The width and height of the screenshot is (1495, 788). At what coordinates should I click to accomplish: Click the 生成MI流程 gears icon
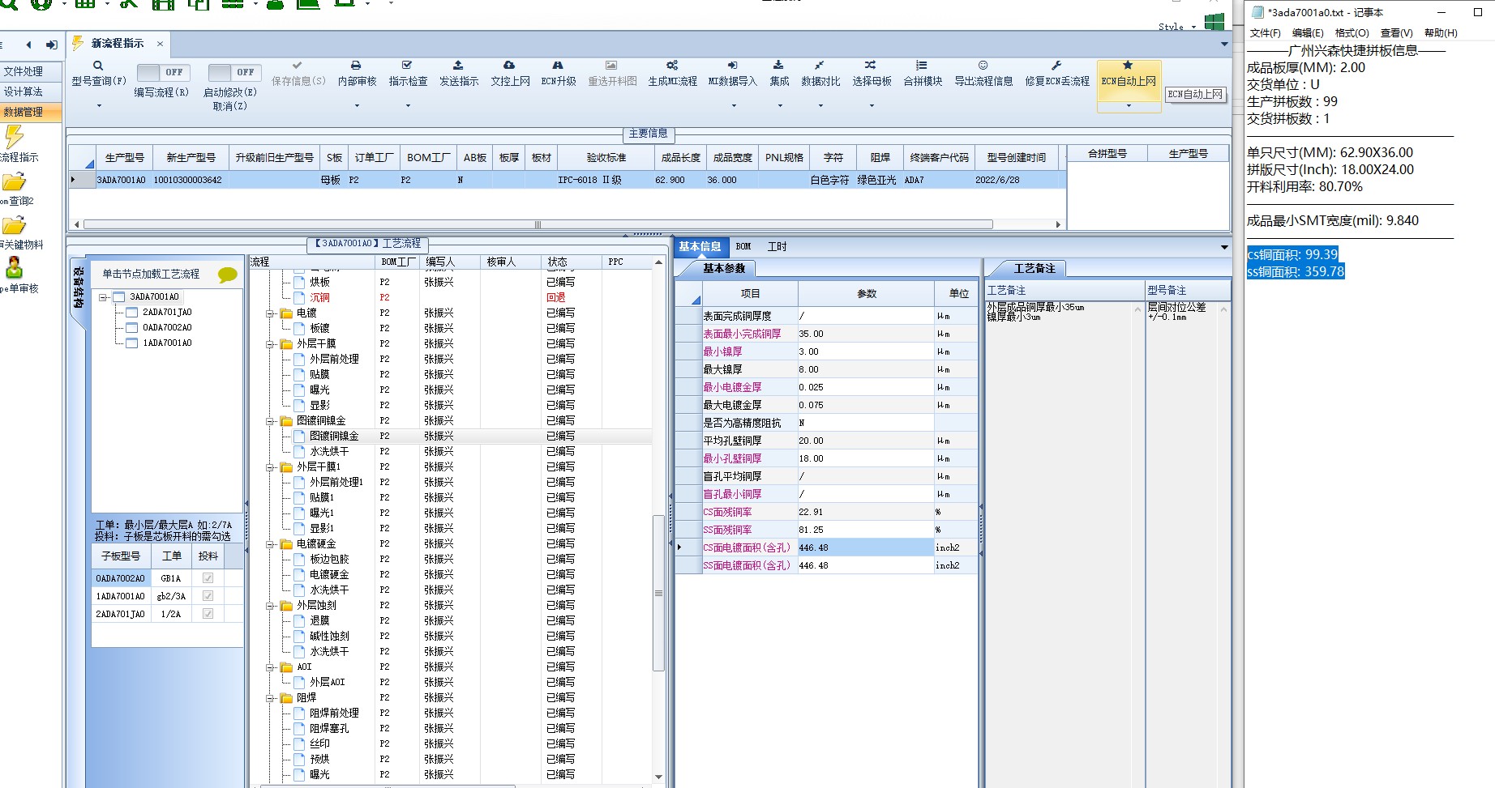click(x=672, y=65)
